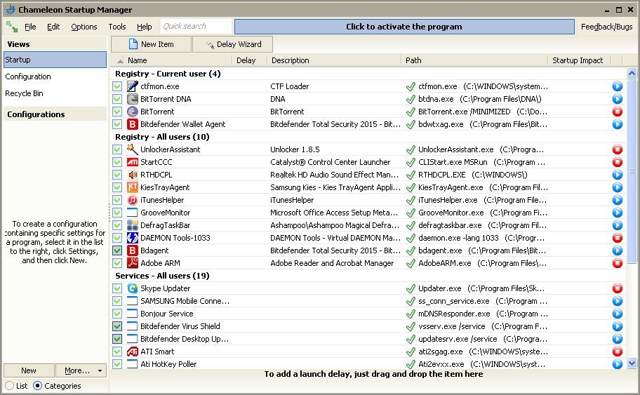The height and width of the screenshot is (395, 640).
Task: Sort by the Startup Impact column header
Action: point(579,60)
